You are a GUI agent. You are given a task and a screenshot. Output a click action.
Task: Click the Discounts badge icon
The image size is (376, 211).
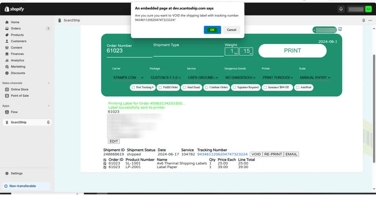pyautogui.click(x=7, y=73)
